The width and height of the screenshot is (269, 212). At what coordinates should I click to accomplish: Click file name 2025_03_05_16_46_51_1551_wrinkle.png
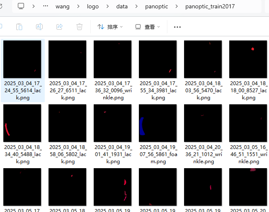(x=249, y=154)
